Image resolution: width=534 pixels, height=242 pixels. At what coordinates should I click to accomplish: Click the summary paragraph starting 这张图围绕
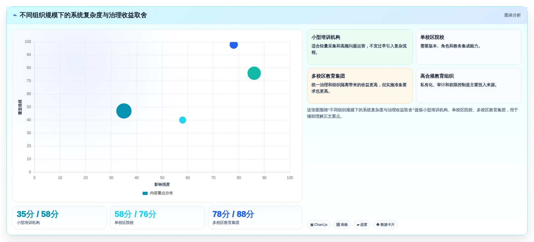click(x=412, y=113)
